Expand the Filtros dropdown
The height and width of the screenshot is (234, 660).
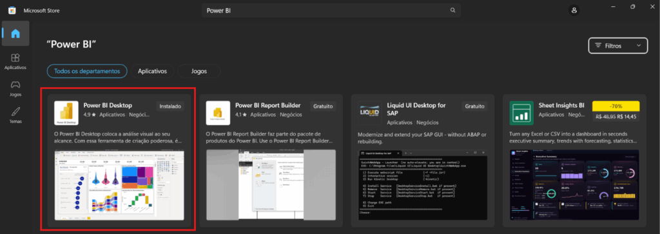pos(618,46)
